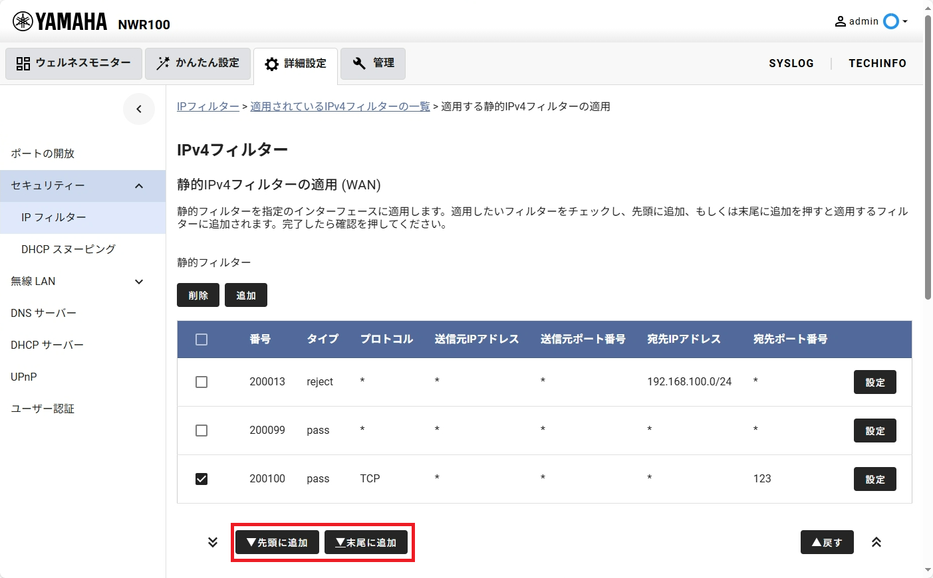Collapse sidebar with left chevron button

point(139,109)
